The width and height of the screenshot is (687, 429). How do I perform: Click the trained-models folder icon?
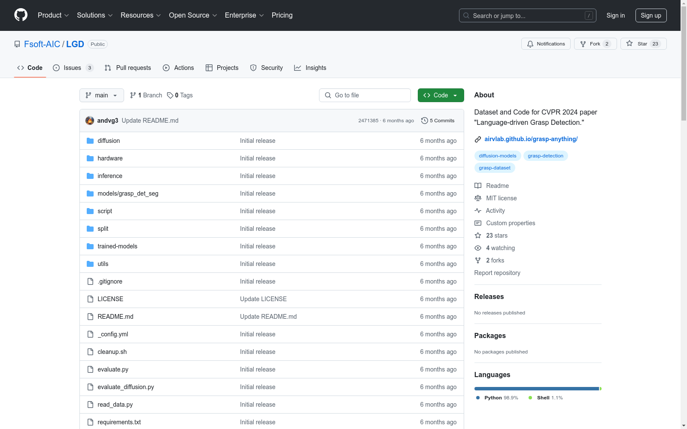90,246
